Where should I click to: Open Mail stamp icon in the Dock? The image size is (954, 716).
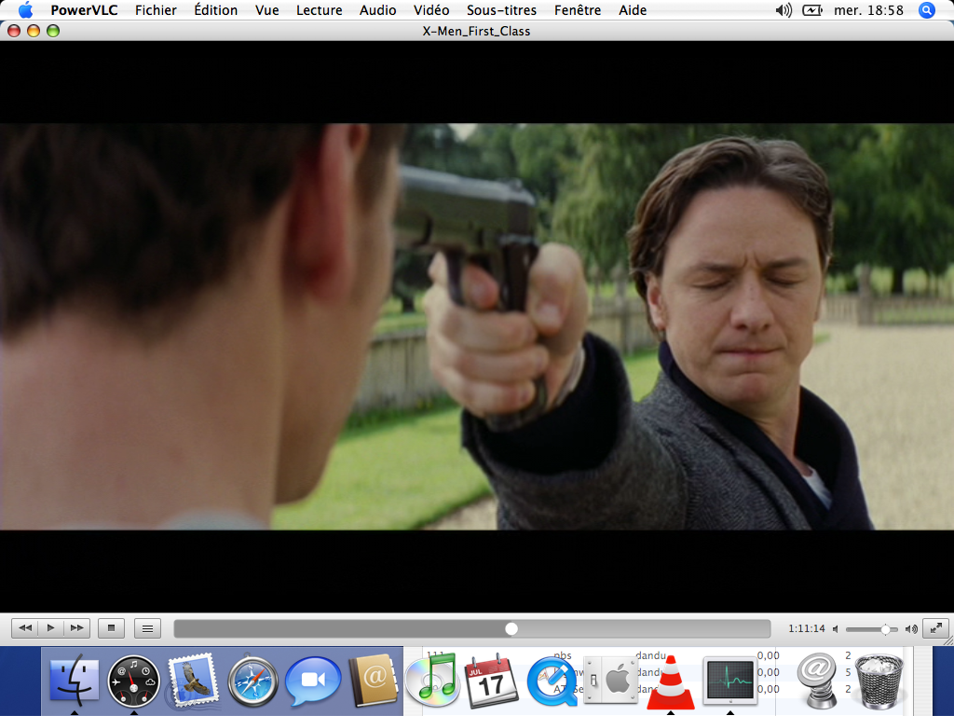pos(193,681)
